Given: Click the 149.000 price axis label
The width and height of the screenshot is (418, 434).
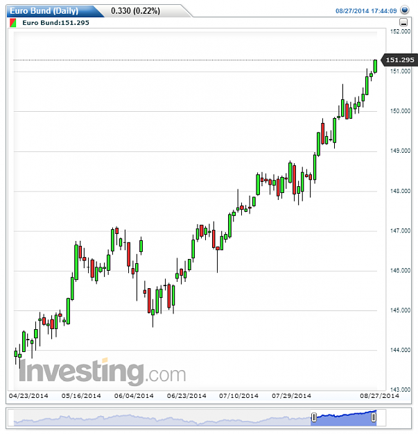Looking at the screenshot, I should (400, 151).
